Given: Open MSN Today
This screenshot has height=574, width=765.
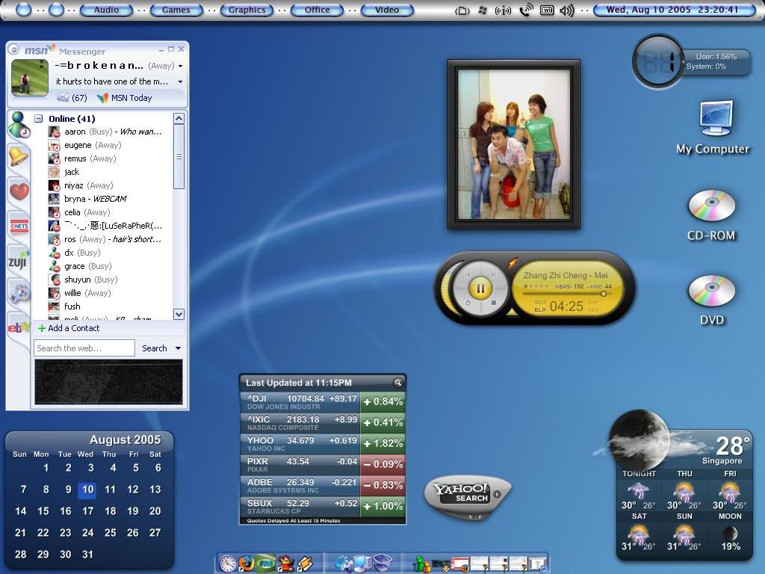Looking at the screenshot, I should click(125, 98).
